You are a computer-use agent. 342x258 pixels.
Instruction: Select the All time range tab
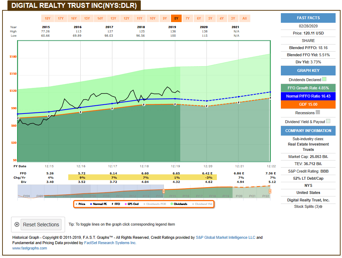tap(245, 19)
